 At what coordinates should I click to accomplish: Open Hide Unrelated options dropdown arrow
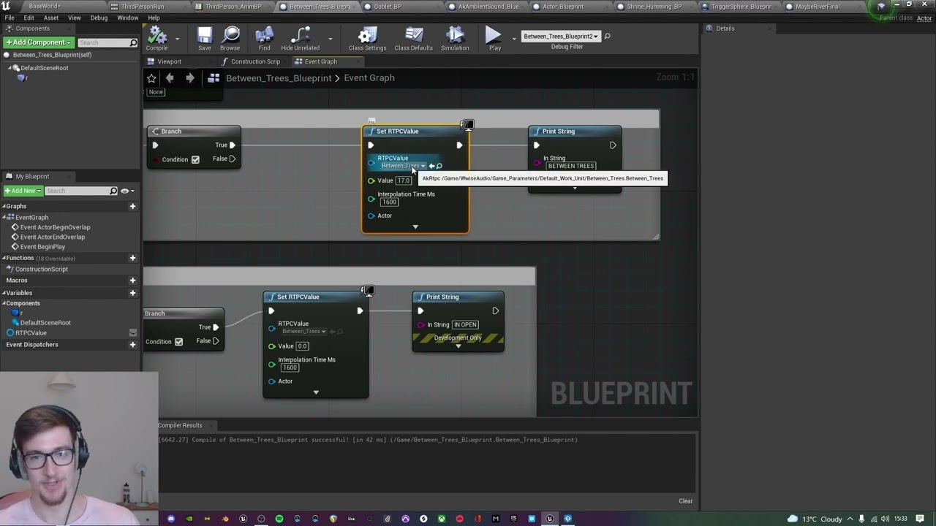click(x=330, y=39)
